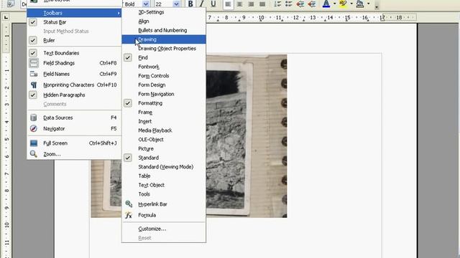Open the font name dropdown showing Bold
Image resolution: width=460 pixels, height=258 pixels.
click(x=145, y=4)
